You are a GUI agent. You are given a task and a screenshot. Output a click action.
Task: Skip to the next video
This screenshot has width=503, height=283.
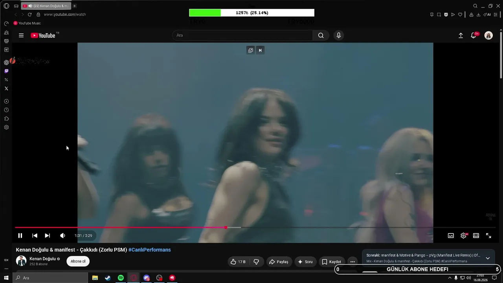click(x=47, y=235)
